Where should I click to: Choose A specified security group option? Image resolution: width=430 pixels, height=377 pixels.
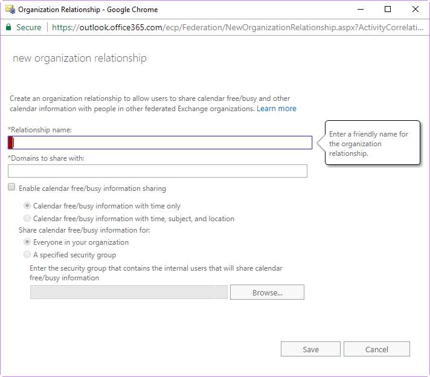[x=27, y=254]
